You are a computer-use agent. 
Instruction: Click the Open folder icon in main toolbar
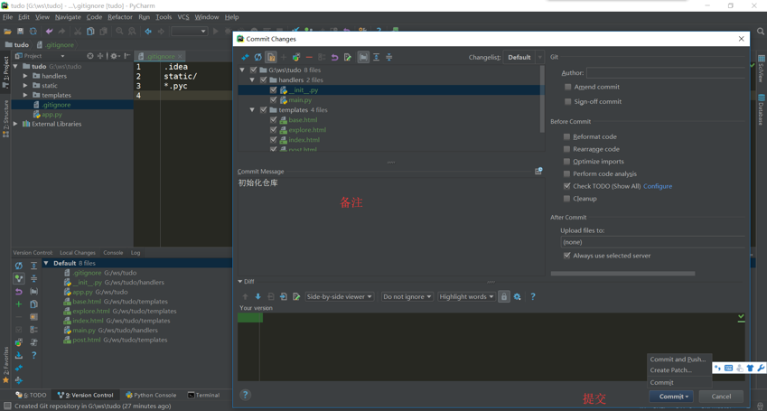click(7, 32)
